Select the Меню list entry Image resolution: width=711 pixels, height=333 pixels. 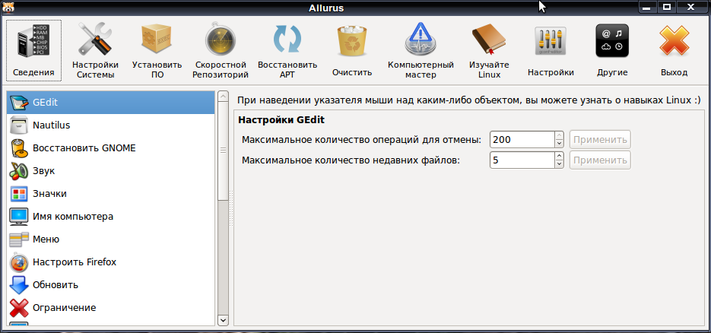(x=110, y=239)
